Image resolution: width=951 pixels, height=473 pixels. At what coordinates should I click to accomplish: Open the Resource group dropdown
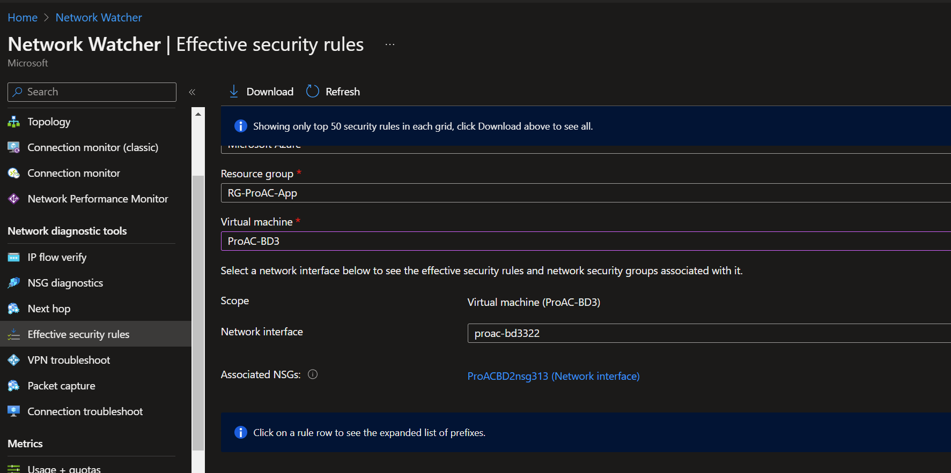pyautogui.click(x=586, y=193)
